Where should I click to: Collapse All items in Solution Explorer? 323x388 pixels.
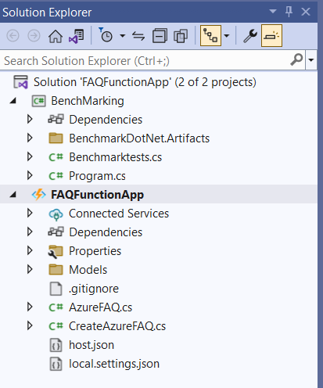pyautogui.click(x=160, y=36)
